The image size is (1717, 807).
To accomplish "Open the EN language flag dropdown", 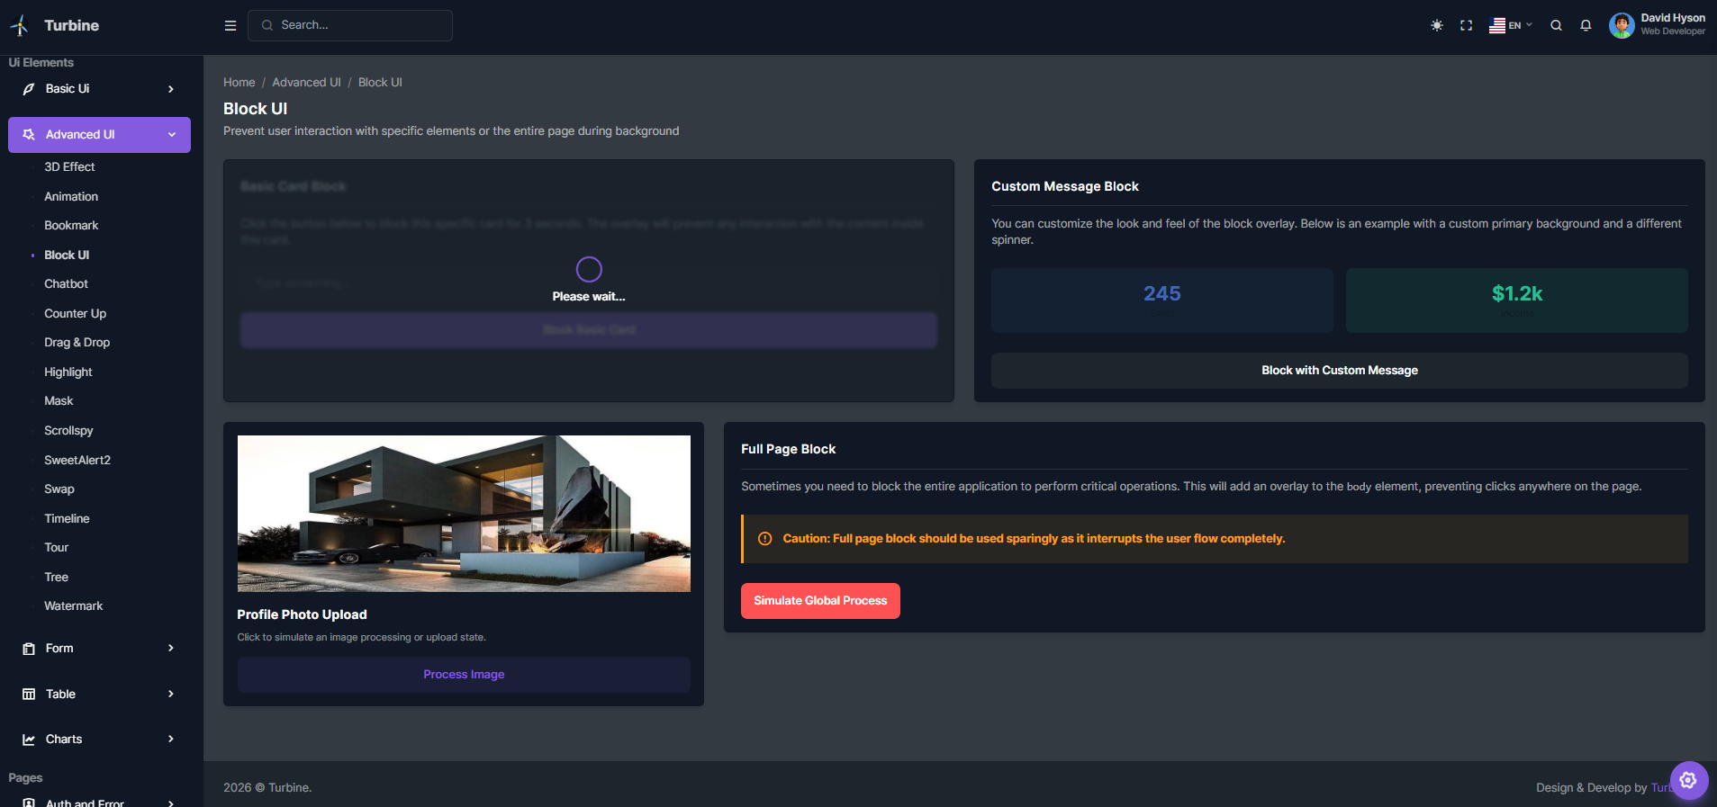I will tap(1510, 25).
